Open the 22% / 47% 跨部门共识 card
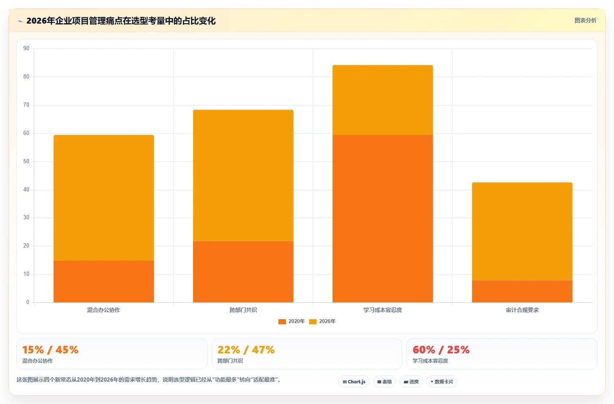Screen dimensions: 614x404 [x=307, y=354]
